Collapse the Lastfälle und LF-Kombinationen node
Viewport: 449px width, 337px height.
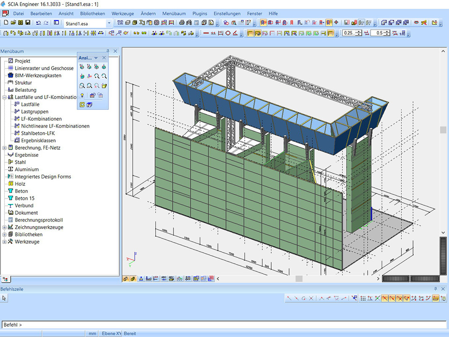click(x=5, y=97)
